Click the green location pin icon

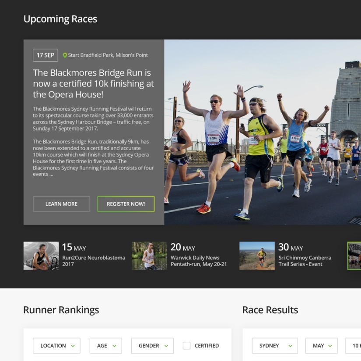point(65,55)
